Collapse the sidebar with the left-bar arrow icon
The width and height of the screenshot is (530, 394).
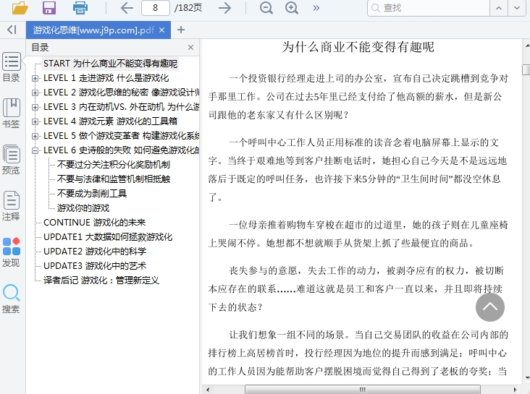[12, 30]
